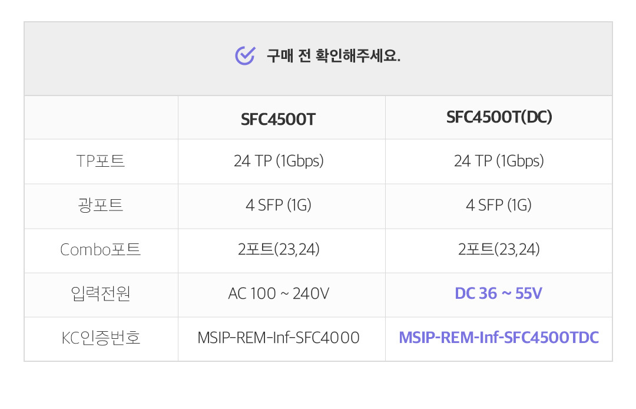Viewport: 636px width, 409px height.
Task: Click the 'AC 100 ~ 240V' cell
Action: [279, 293]
